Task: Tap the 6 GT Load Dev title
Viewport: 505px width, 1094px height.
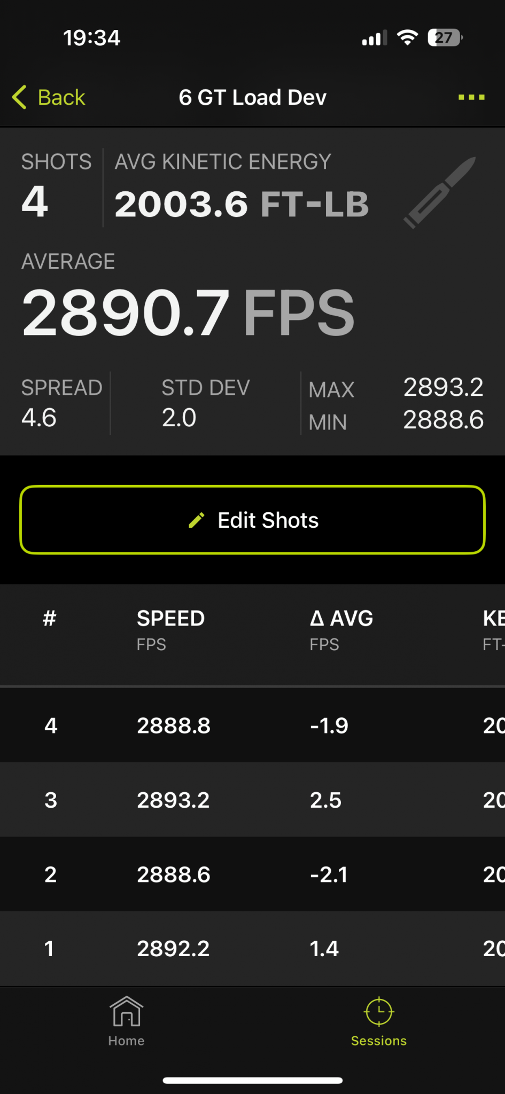Action: click(252, 97)
